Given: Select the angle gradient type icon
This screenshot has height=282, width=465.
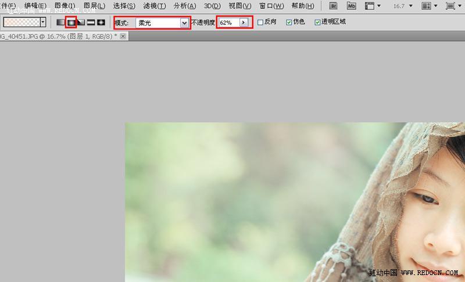Looking at the screenshot, I should point(81,22).
